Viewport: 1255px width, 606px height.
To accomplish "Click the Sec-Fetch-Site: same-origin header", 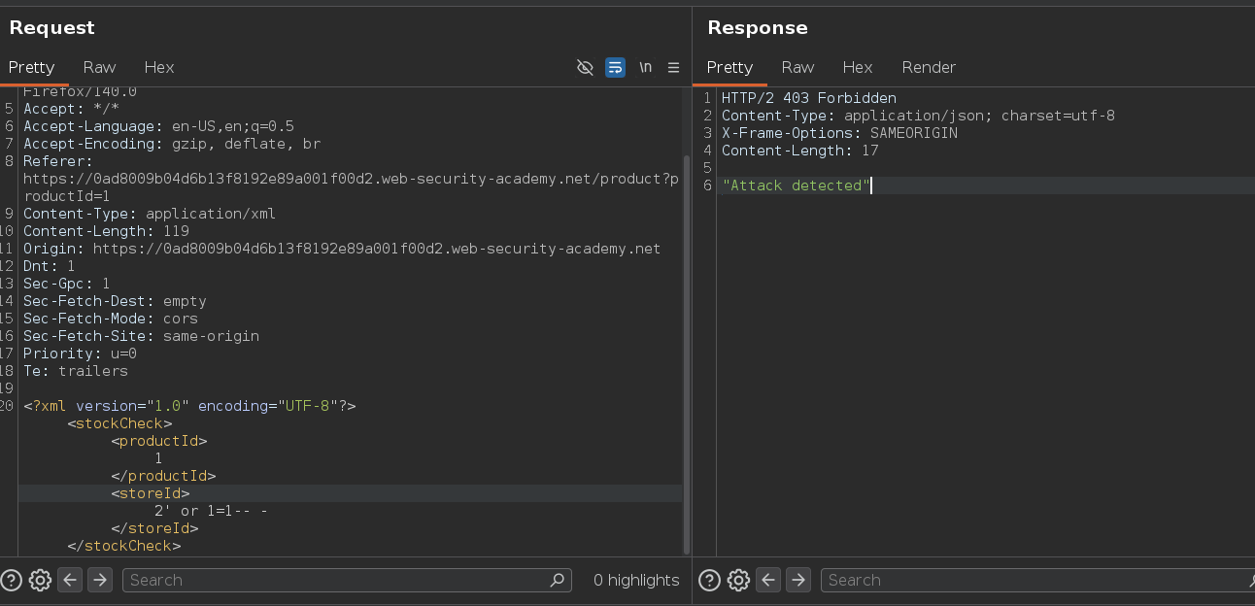I will [141, 336].
